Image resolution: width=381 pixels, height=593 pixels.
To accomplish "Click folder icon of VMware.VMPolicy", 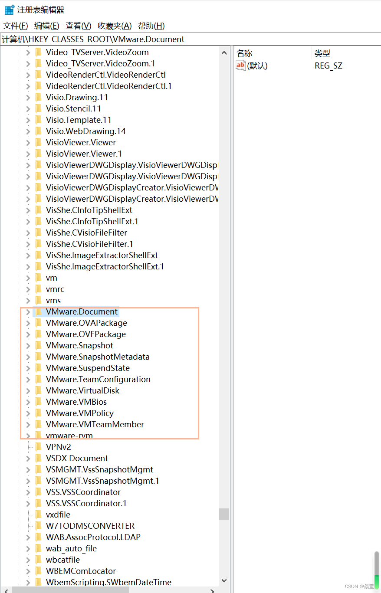I will coord(38,413).
